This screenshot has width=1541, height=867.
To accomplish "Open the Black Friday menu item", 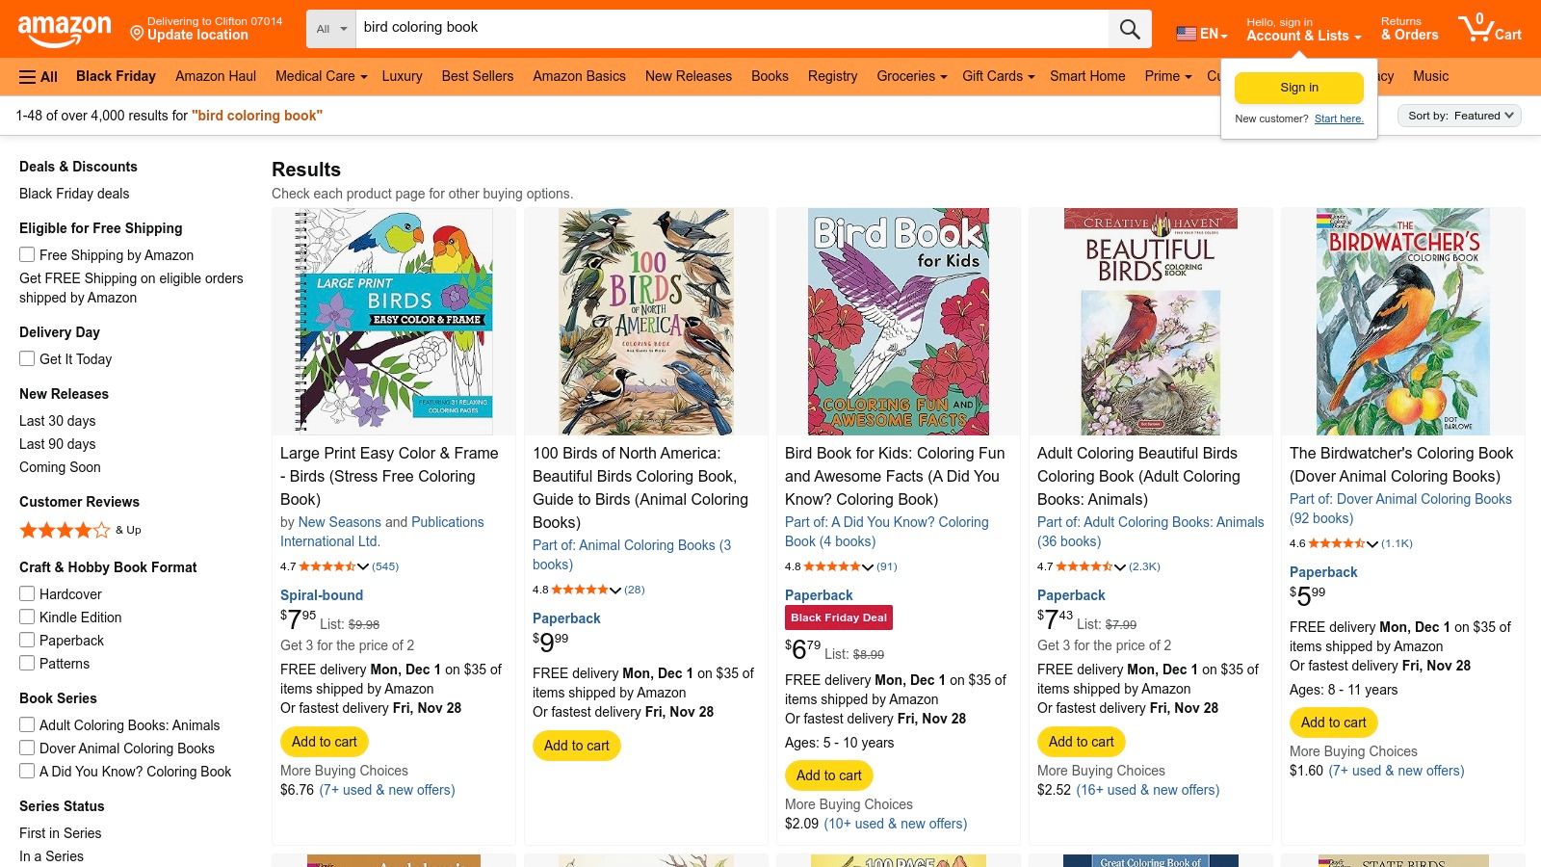I will click(116, 76).
